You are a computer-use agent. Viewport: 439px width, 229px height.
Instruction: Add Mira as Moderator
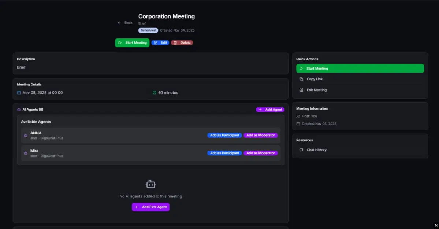260,153
